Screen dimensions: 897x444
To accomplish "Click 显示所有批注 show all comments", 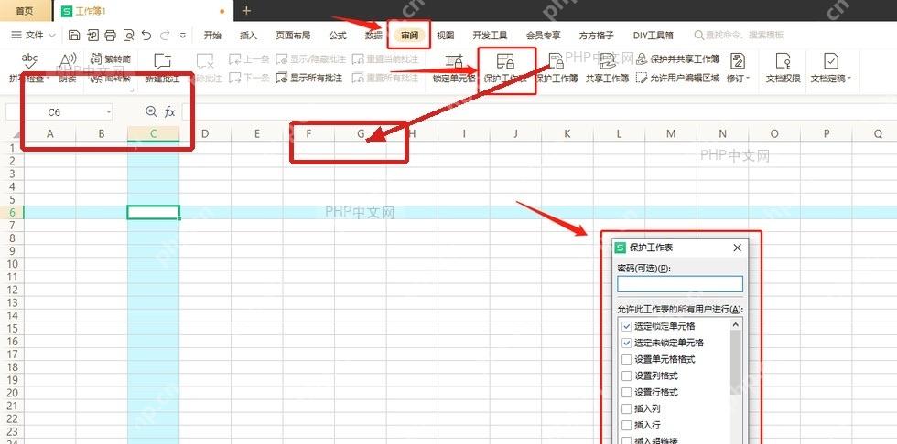I will pyautogui.click(x=309, y=79).
